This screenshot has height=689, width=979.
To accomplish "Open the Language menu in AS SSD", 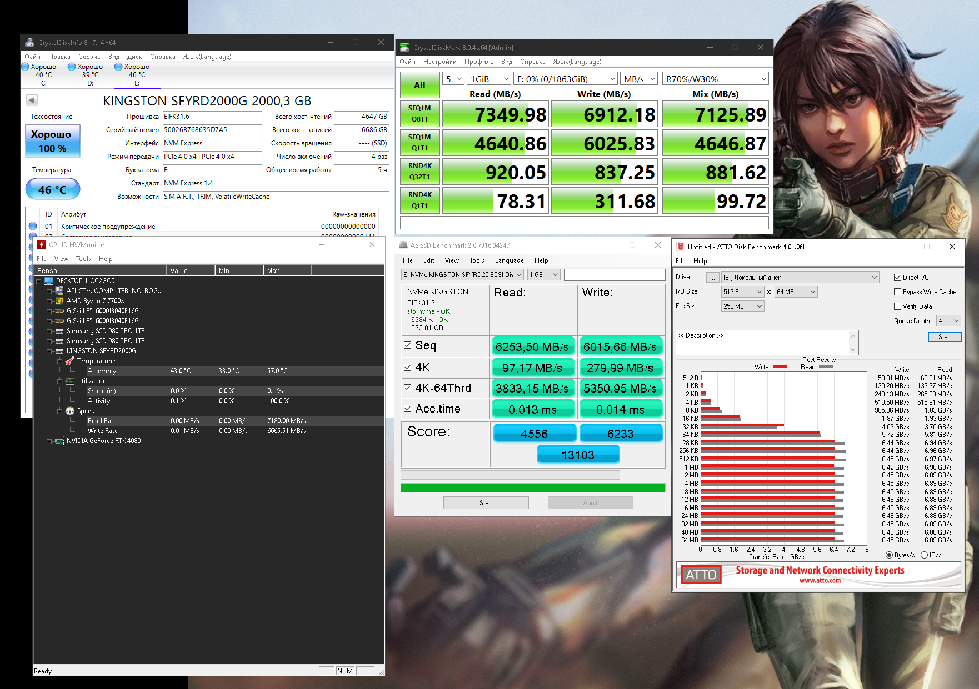I will (509, 260).
